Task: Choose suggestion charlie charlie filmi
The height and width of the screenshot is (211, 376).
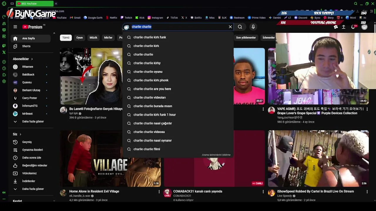Action: pos(178,149)
